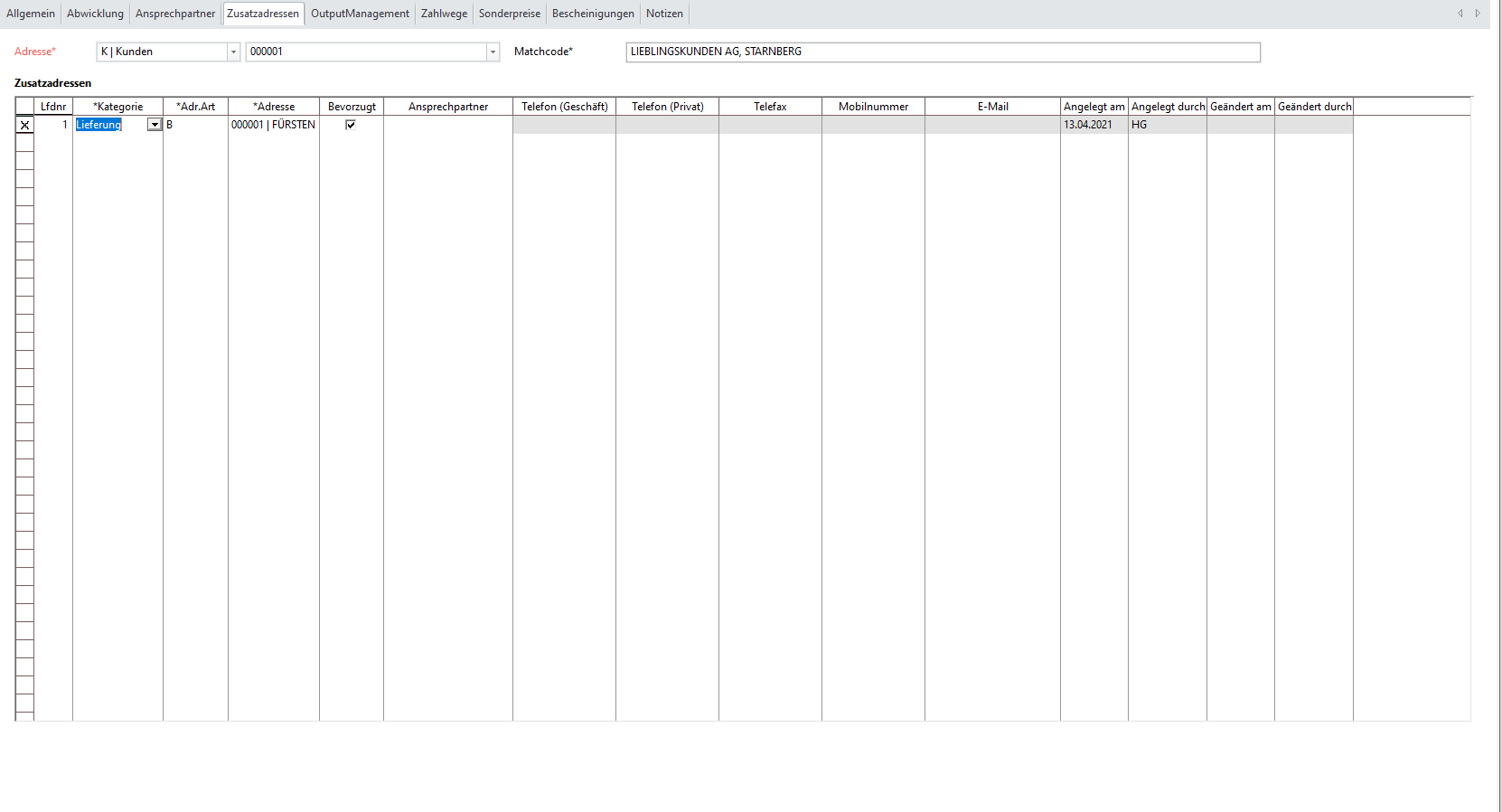The width and height of the screenshot is (1502, 812).
Task: Open the K | Kunden address type dropdown
Action: (x=233, y=52)
